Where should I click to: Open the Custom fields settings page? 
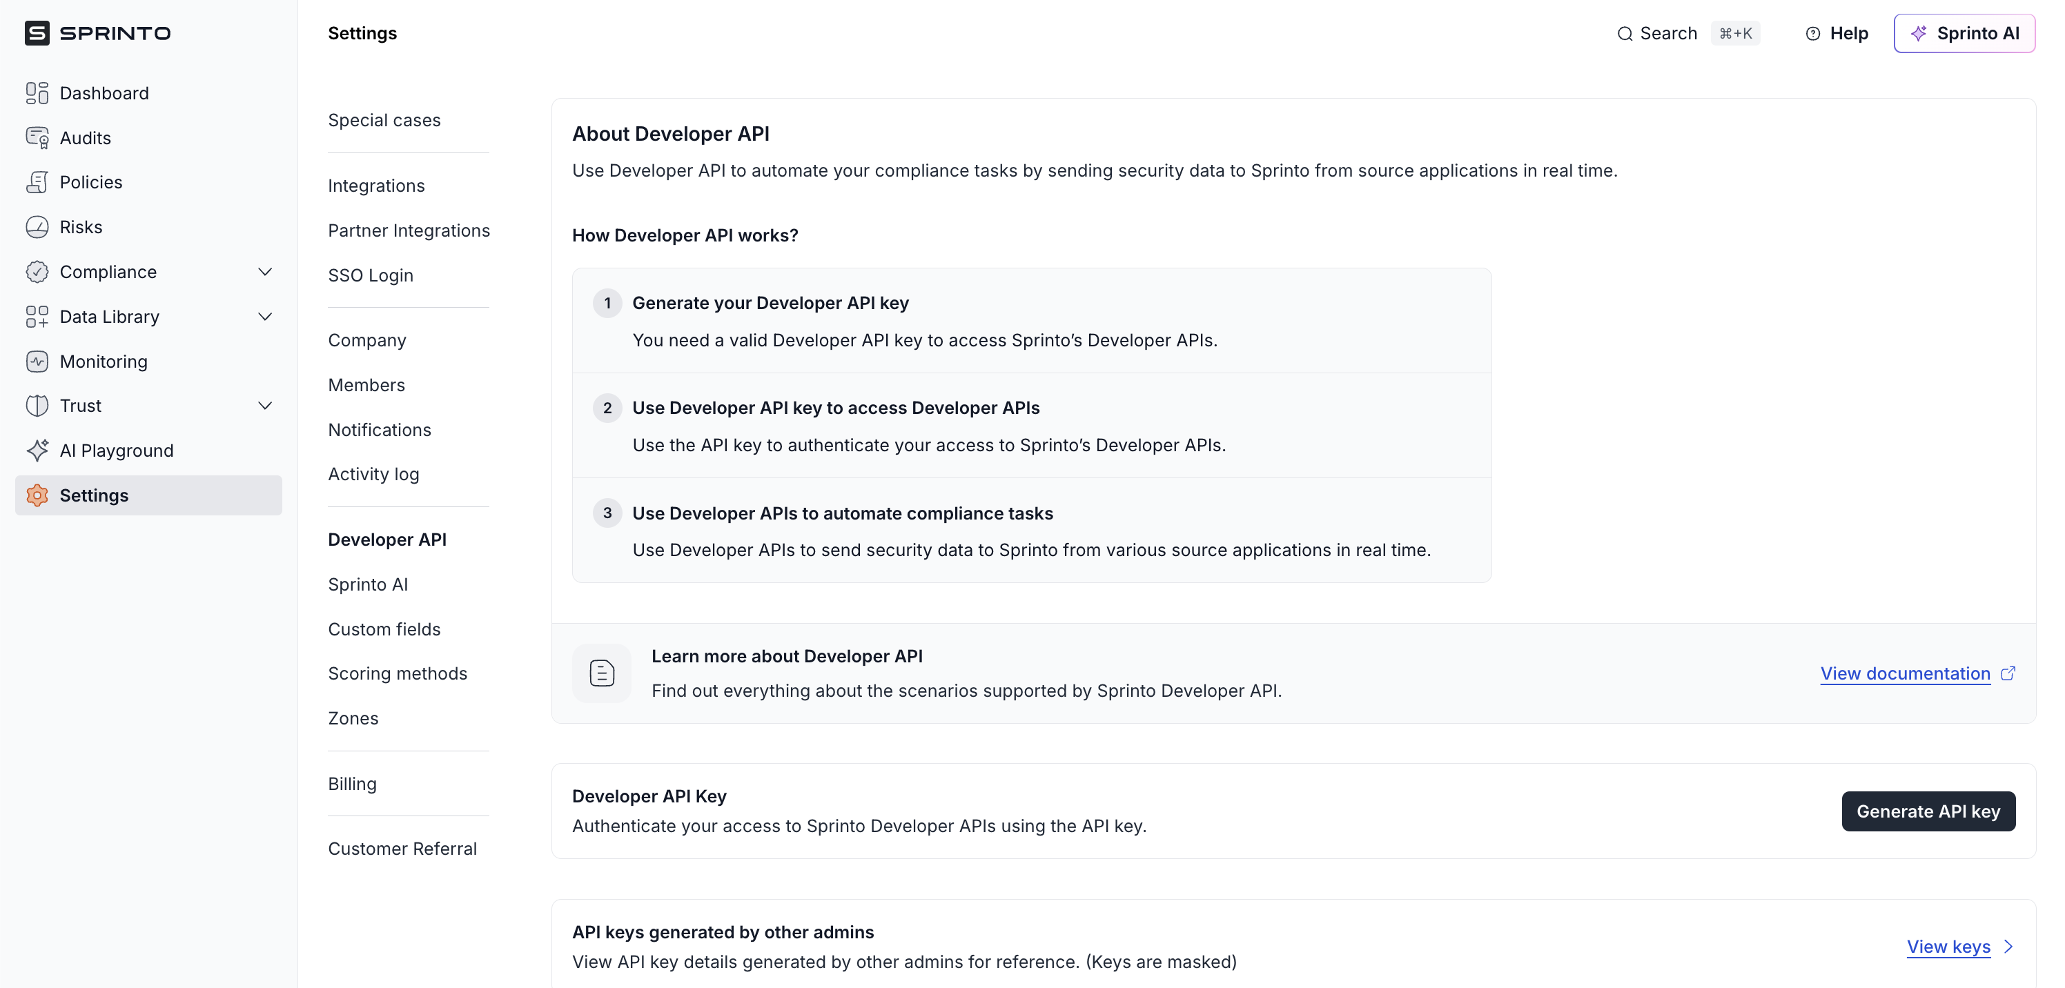click(x=384, y=629)
